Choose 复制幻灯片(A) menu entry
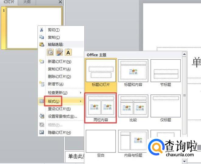The height and width of the screenshot is (164, 201). pyautogui.click(x=61, y=69)
